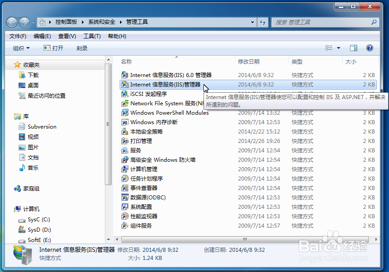Select the 打印管理 icon
Viewport: 389px width, 272px height.
click(125, 141)
